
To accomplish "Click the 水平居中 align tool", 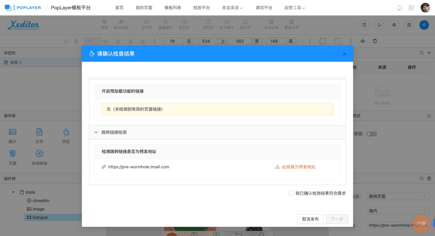I will coord(227,25).
